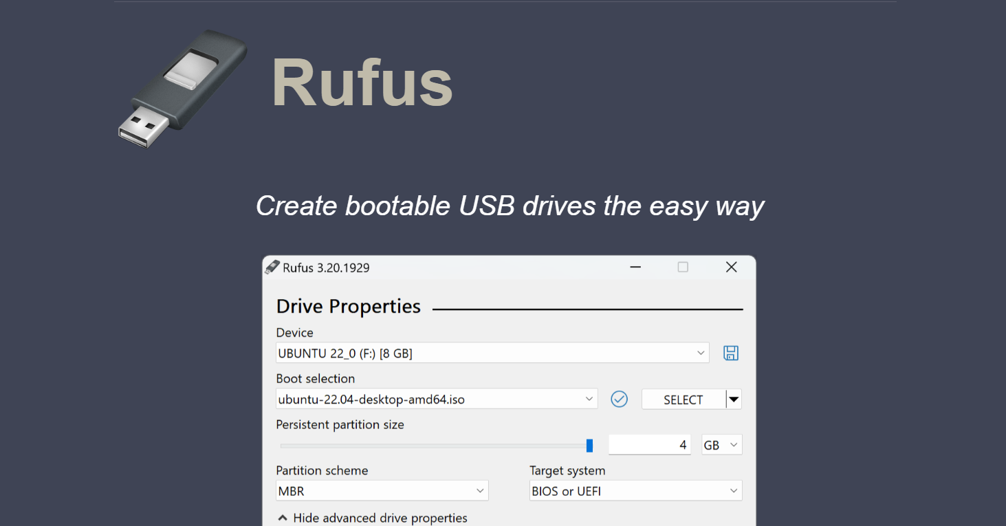Click the save to VHD floppy disk icon
The width and height of the screenshot is (1006, 526).
[x=730, y=353]
